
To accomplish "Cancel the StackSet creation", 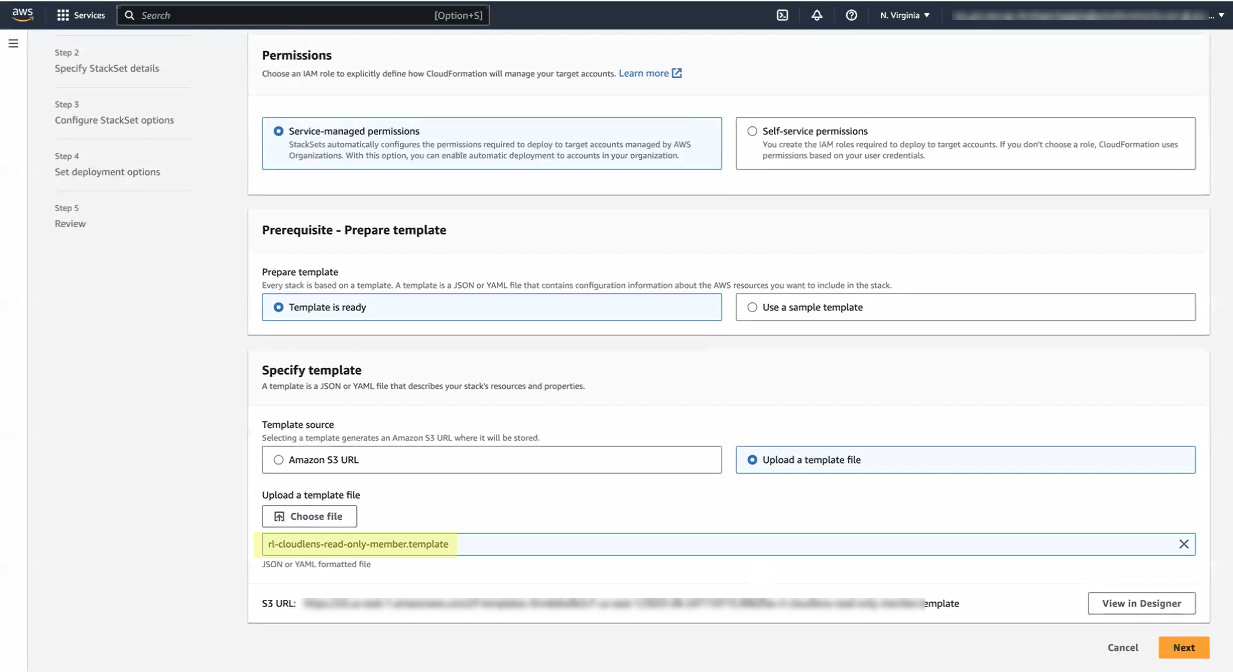I will 1122,647.
